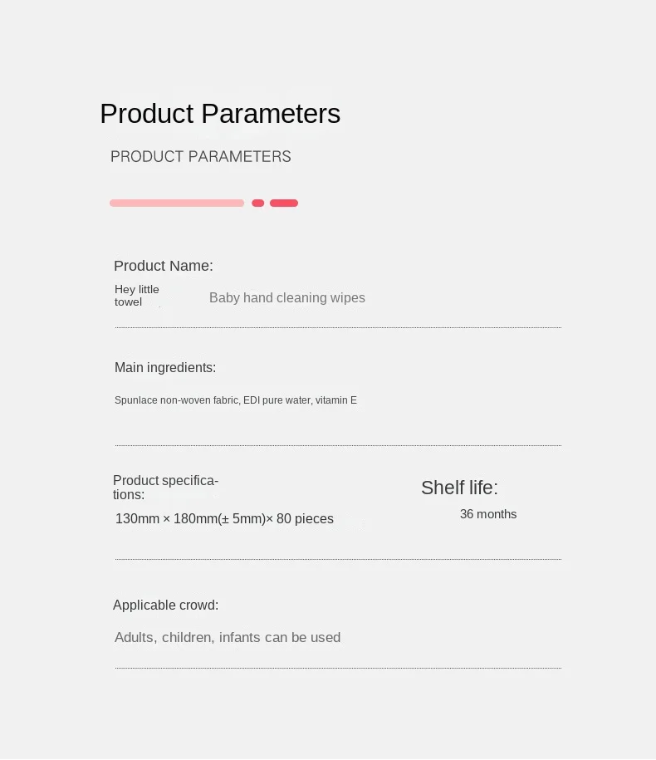Select the Main ingredients label
The height and width of the screenshot is (760, 656).
click(165, 367)
